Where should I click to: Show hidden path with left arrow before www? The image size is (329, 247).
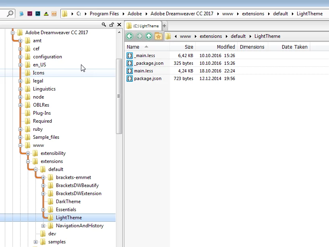pyautogui.click(x=176, y=36)
